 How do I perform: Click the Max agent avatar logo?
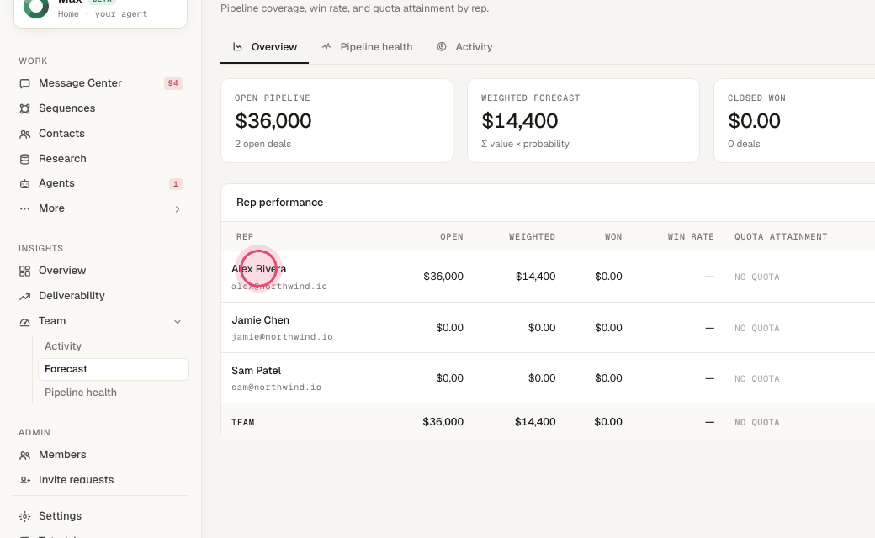[x=36, y=8]
